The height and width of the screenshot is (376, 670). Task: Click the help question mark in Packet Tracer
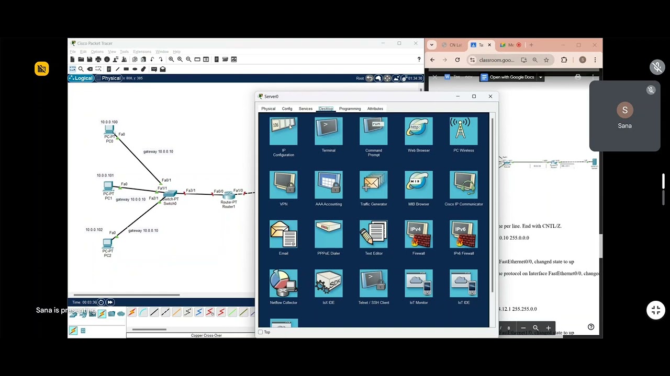point(419,60)
